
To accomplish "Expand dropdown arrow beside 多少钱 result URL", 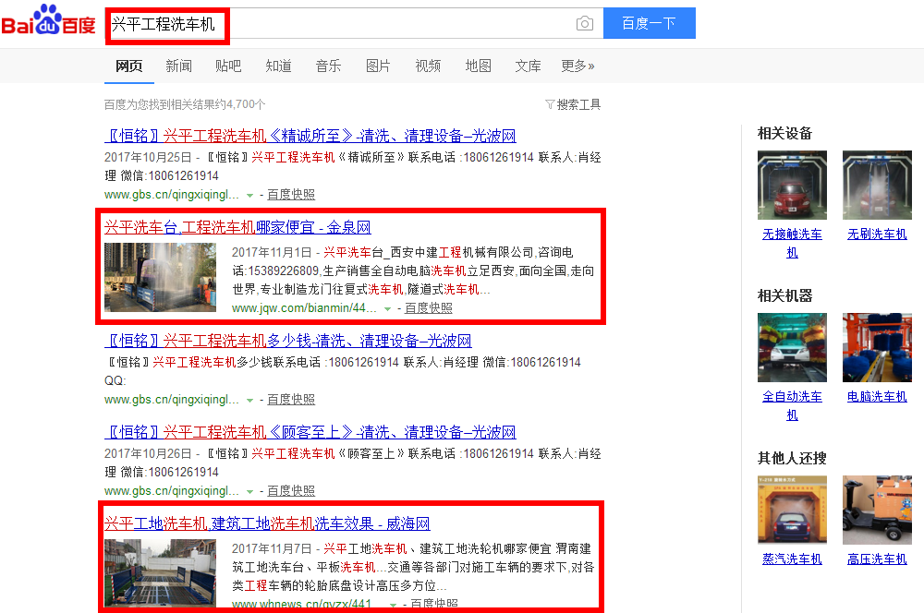I will (249, 400).
